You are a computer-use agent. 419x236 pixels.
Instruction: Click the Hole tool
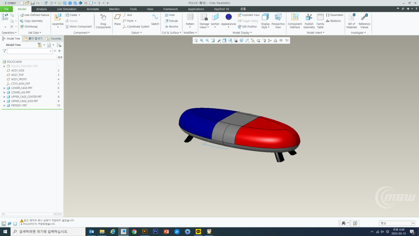click(x=169, y=15)
